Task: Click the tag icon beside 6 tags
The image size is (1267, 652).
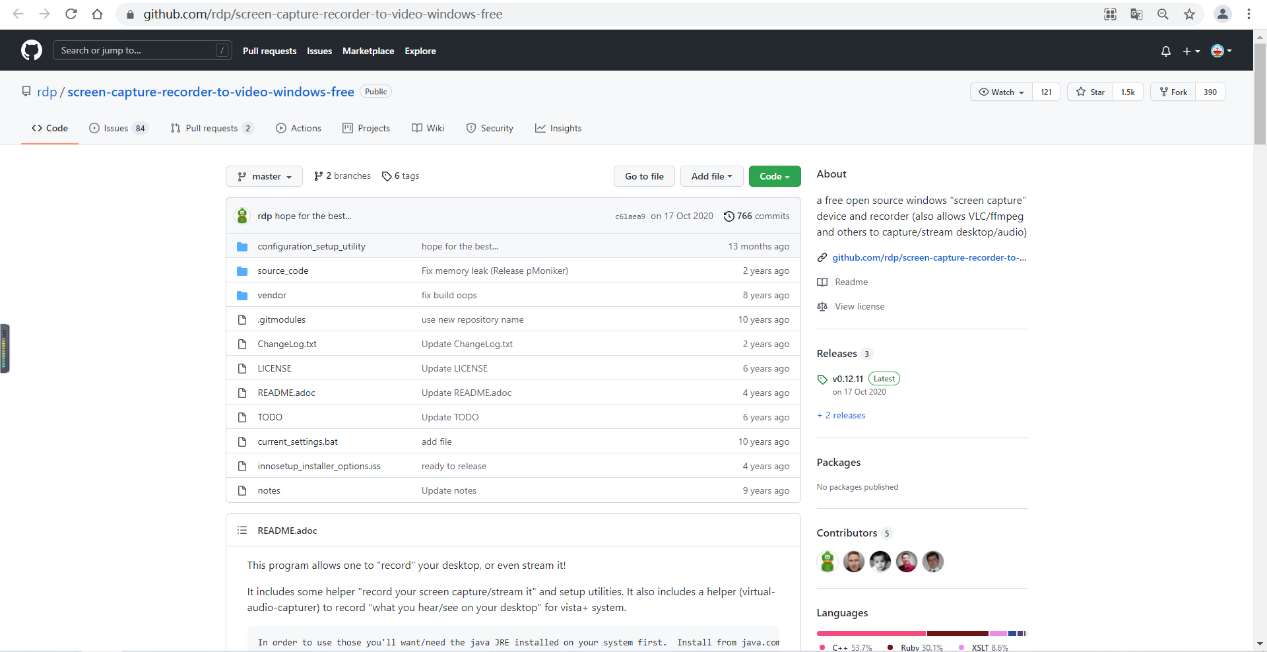Action: click(x=387, y=176)
